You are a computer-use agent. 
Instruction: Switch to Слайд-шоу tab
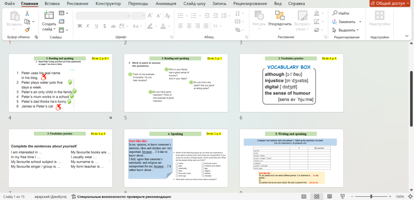click(x=194, y=4)
